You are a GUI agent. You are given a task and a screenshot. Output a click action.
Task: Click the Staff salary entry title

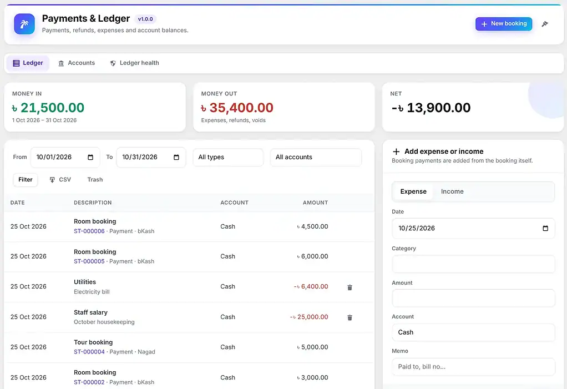(90, 312)
